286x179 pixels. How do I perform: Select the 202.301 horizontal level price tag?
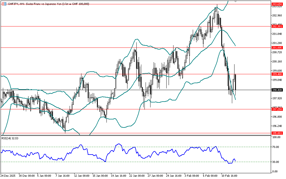(x=277, y=26)
